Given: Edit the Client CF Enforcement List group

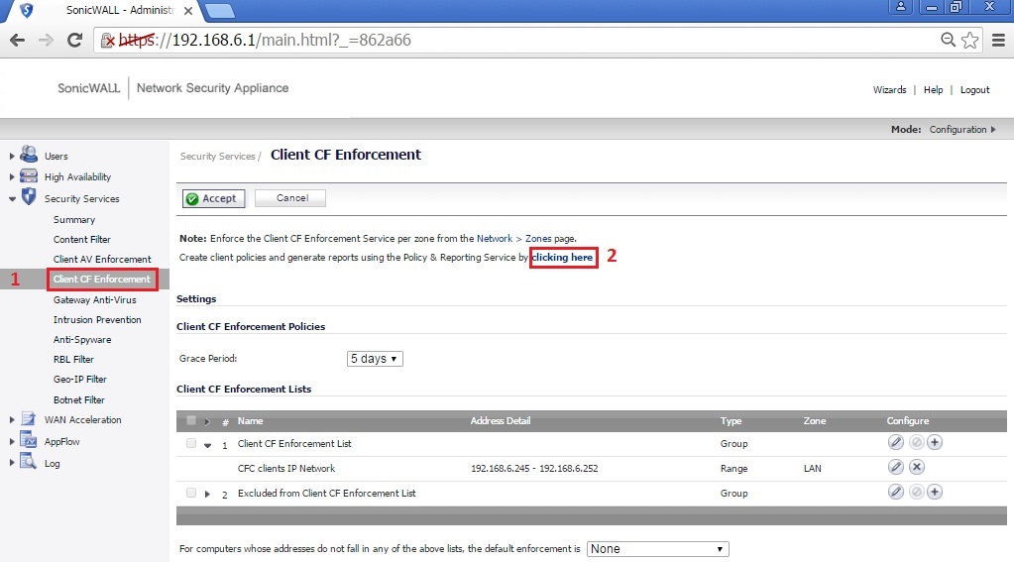Looking at the screenshot, I should [895, 444].
